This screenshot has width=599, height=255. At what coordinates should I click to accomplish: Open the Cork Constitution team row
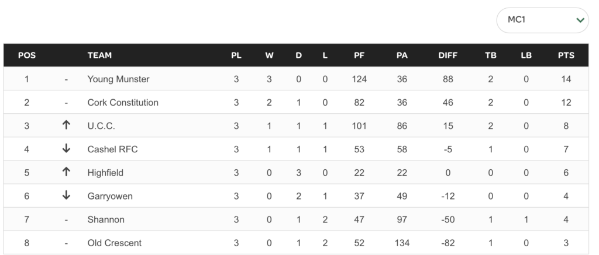[x=123, y=103]
